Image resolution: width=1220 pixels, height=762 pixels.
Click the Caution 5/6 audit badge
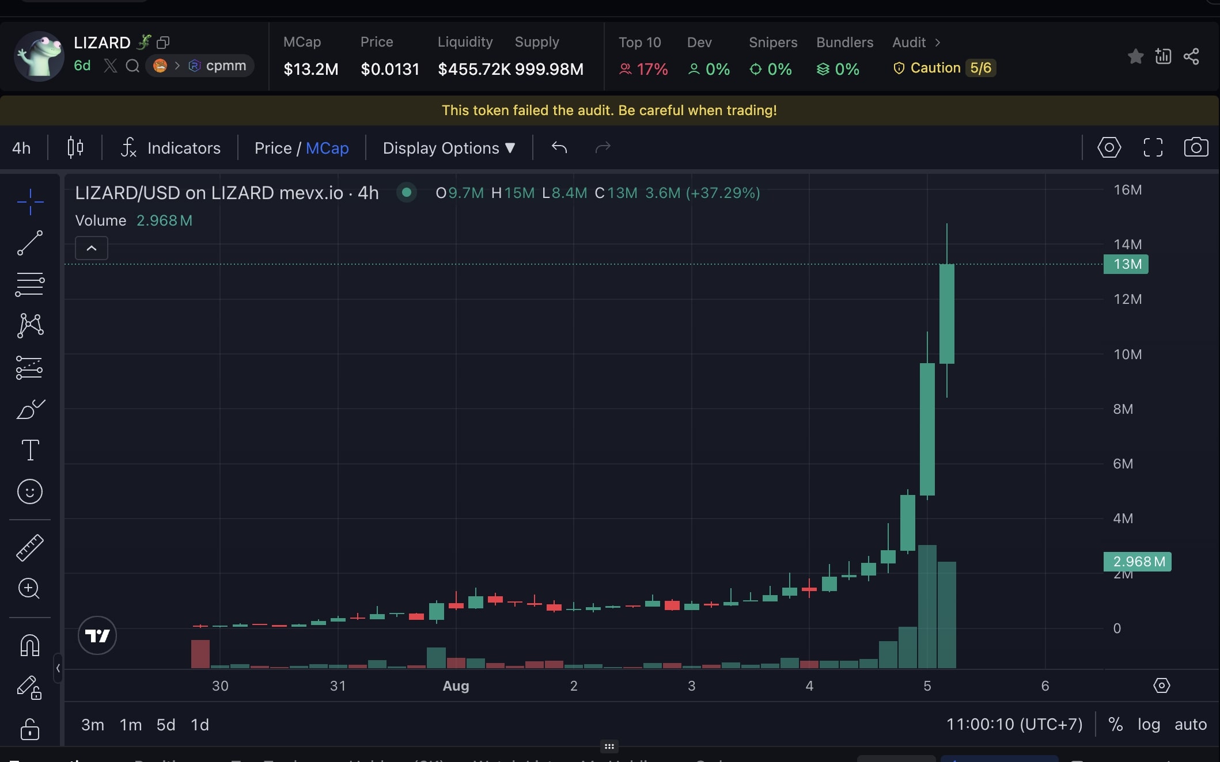click(944, 68)
